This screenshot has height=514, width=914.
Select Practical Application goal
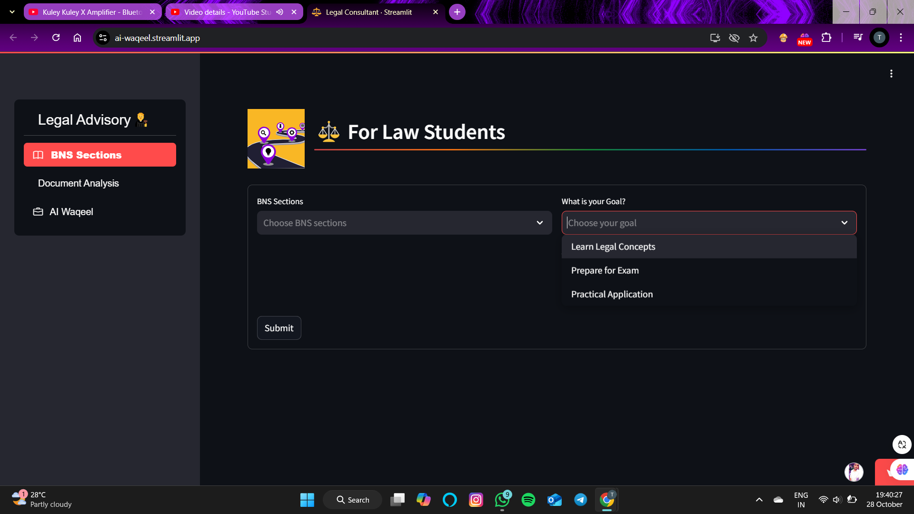coord(612,294)
